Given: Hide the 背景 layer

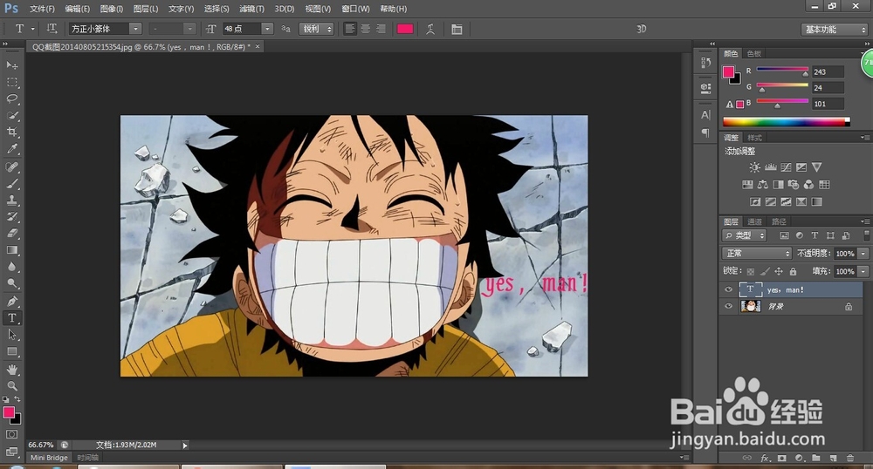Looking at the screenshot, I should (x=728, y=306).
